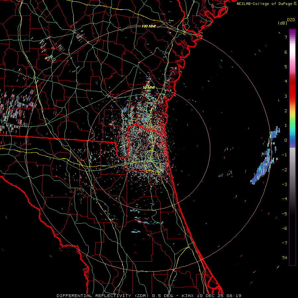Click the -5 value on color scale
Viewport: 298px width, 298px height.
[284, 214]
